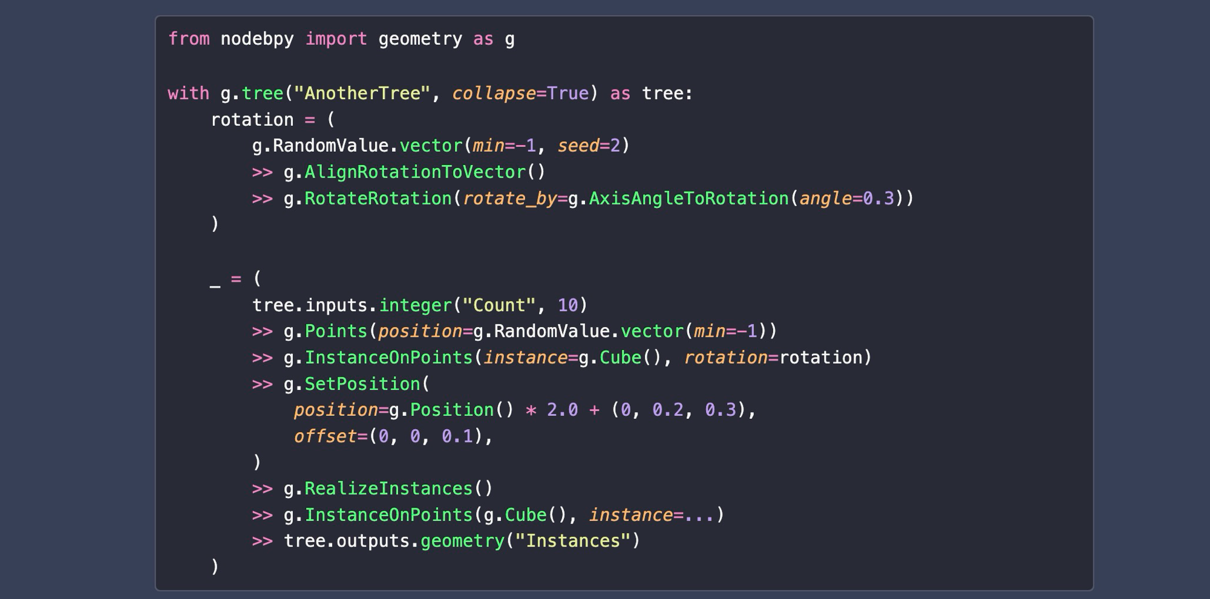This screenshot has height=599, width=1210.
Task: Click the "geometry" method after tree.outputs
Action: (x=462, y=542)
